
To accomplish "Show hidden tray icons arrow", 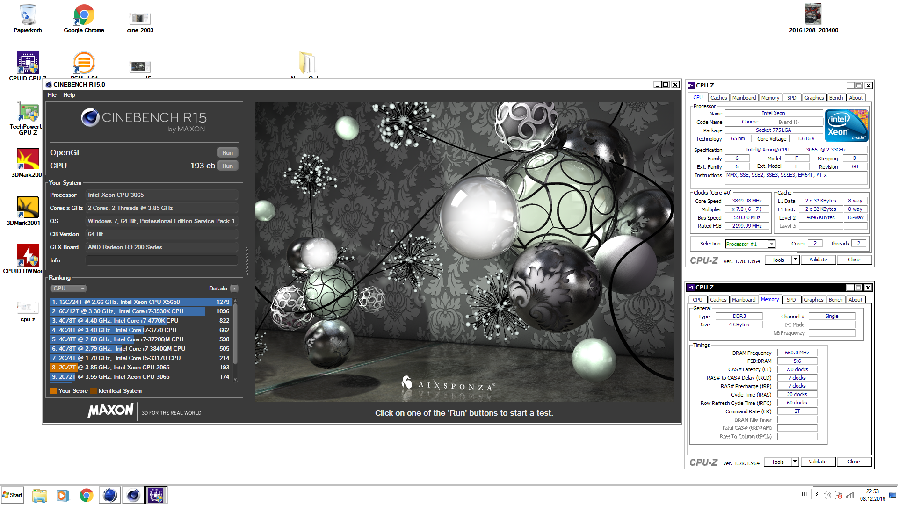I will pyautogui.click(x=817, y=495).
